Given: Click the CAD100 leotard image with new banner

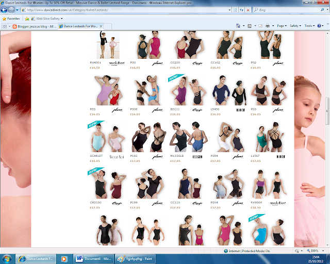Looking at the screenshot, I should (108, 184).
